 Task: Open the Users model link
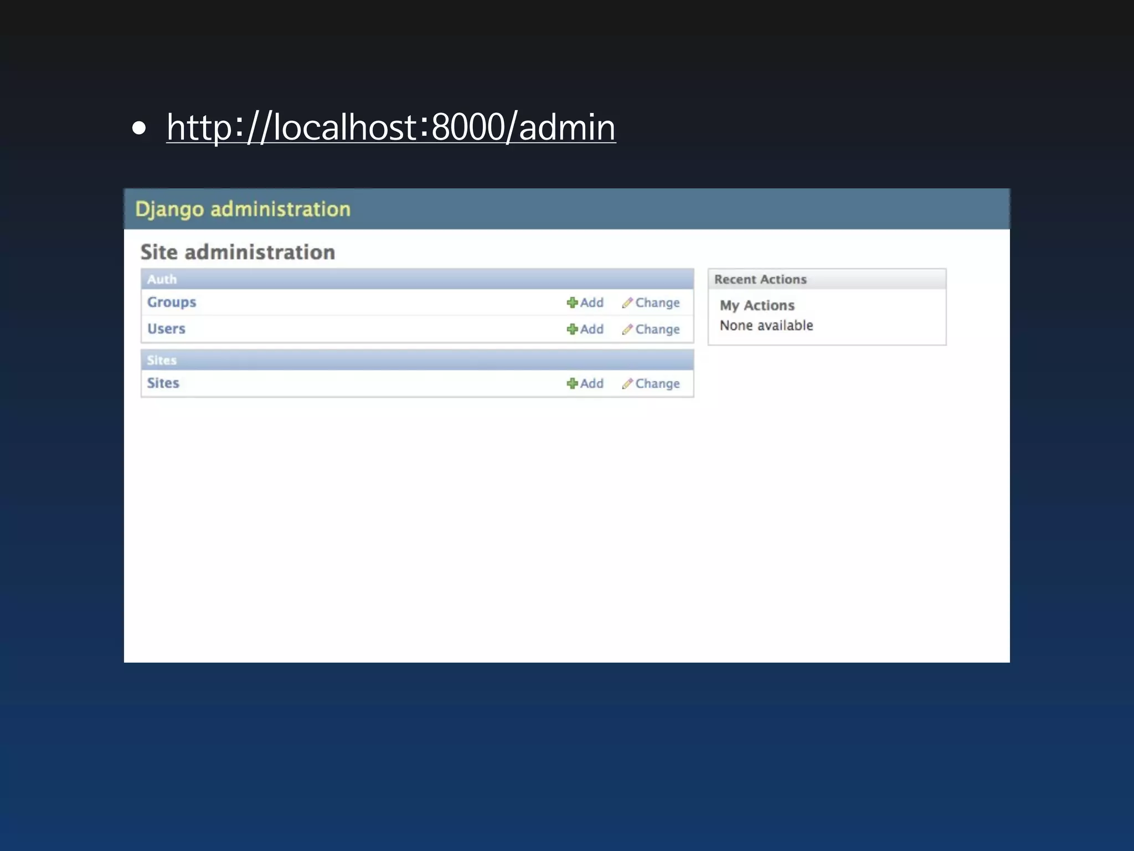166,329
